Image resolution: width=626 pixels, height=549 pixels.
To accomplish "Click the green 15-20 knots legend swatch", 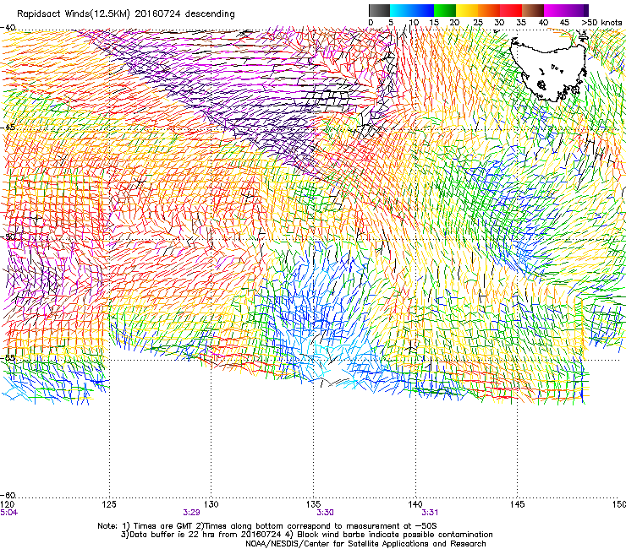I will pos(445,10).
